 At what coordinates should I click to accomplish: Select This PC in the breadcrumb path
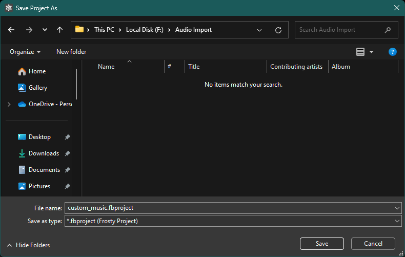click(104, 30)
